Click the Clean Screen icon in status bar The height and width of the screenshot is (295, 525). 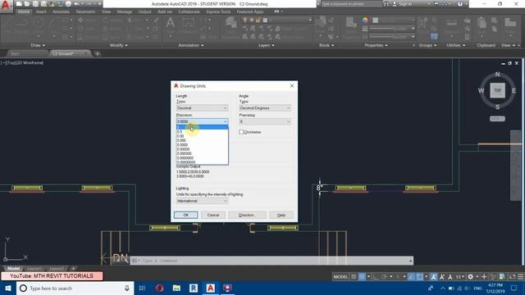tap(512, 277)
